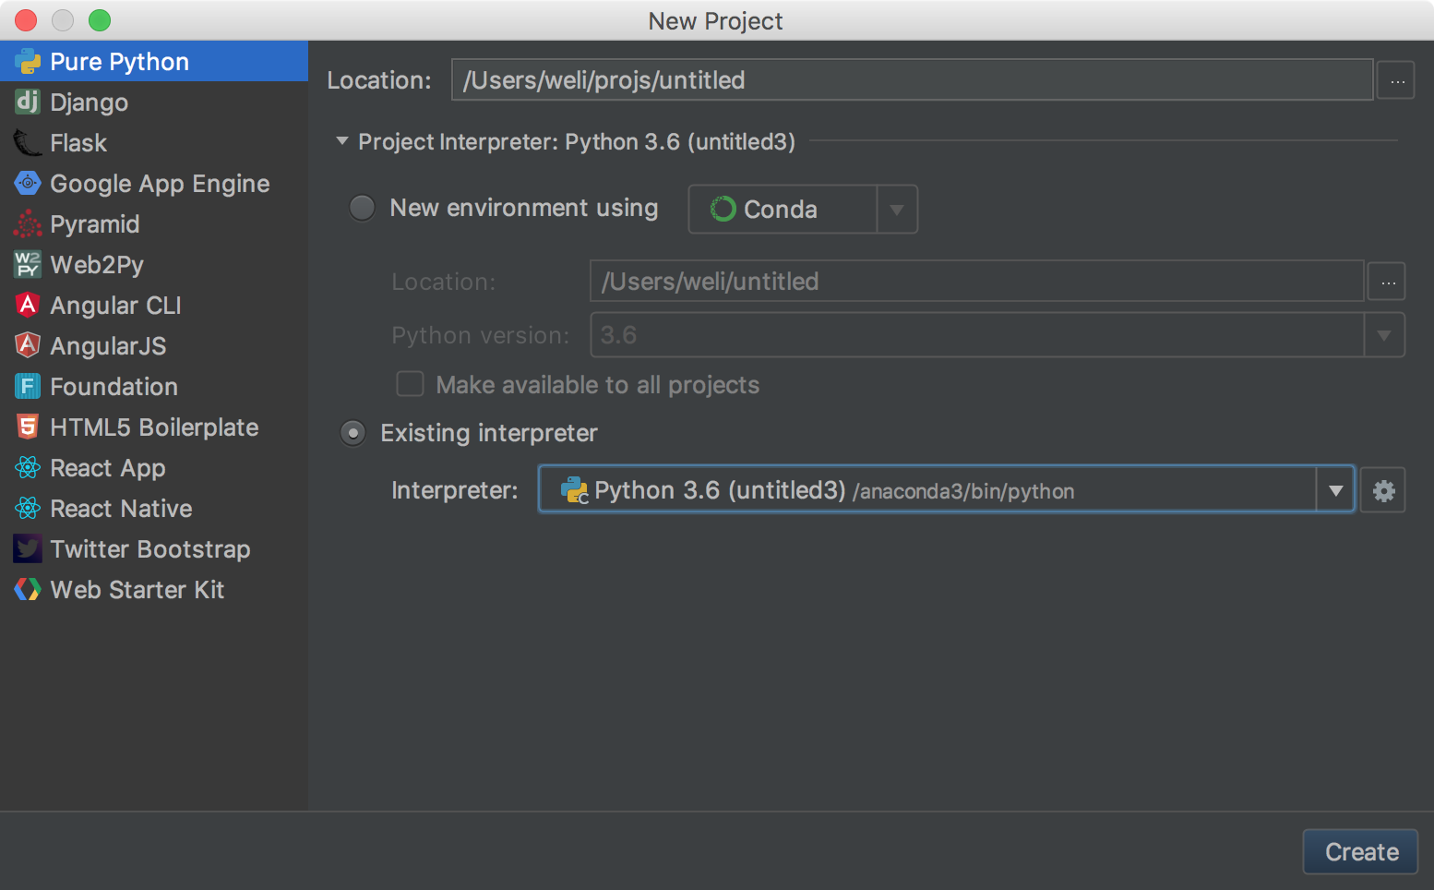Choose the Twitter Bootstrap project type
This screenshot has height=890, width=1434.
click(x=154, y=548)
